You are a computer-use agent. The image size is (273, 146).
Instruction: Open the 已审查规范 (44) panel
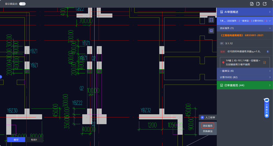pos(269,85)
